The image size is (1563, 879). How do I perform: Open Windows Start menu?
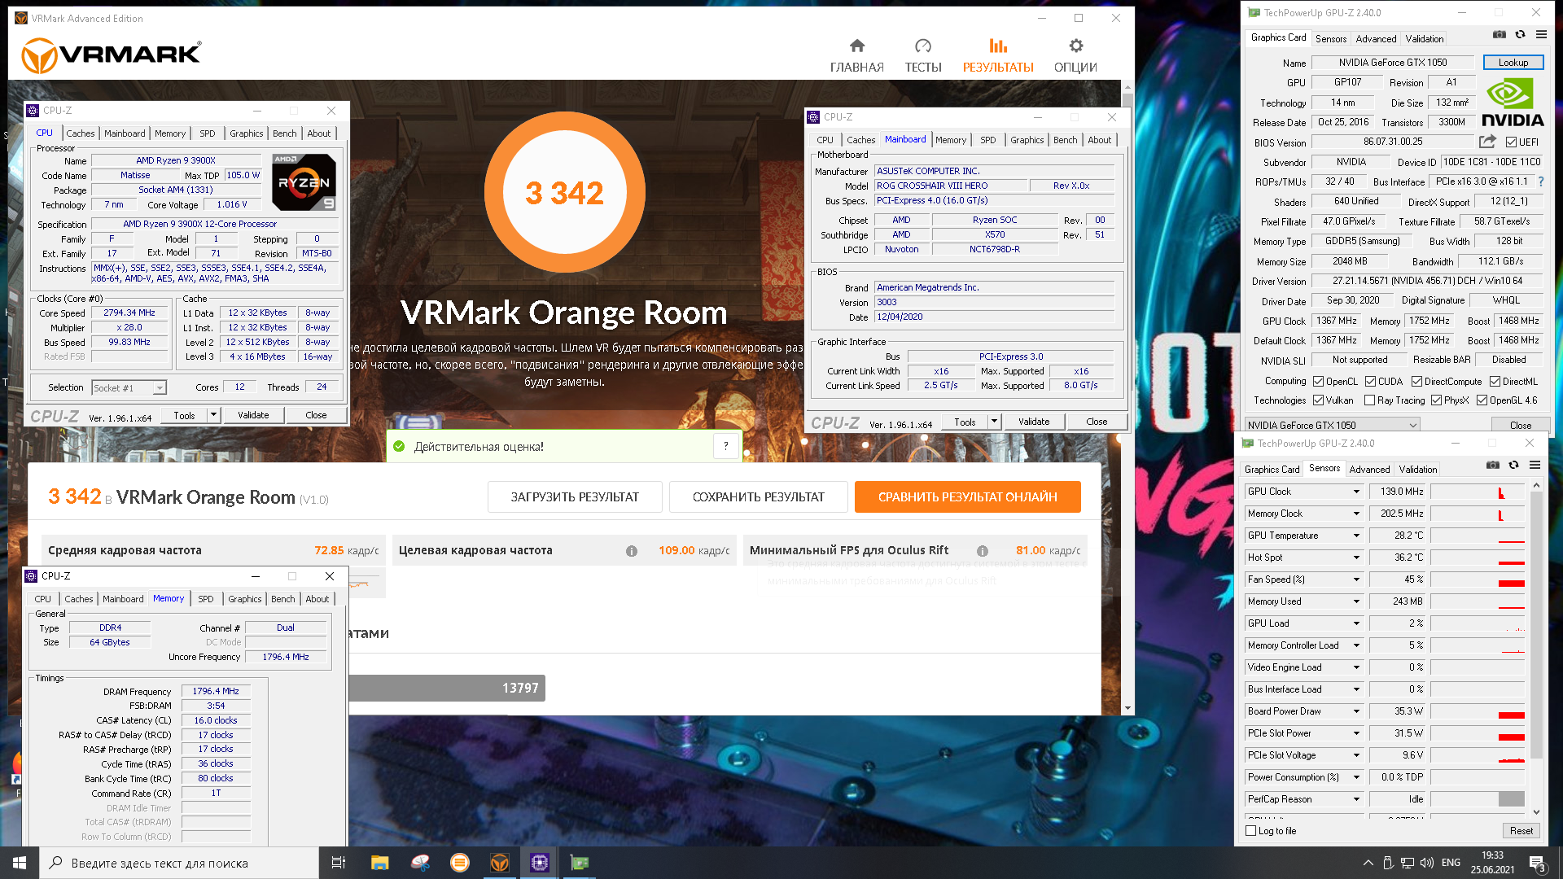[x=20, y=863]
